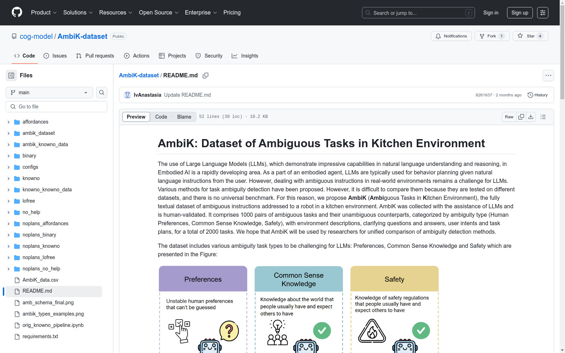Switch to Preview view
Image resolution: width=565 pixels, height=353 pixels.
coord(136,117)
